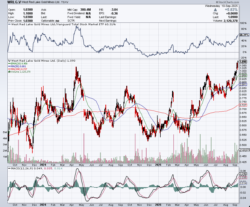
Task: Click the 0.727 MA200 value tag on axis
Action: tap(243, 105)
